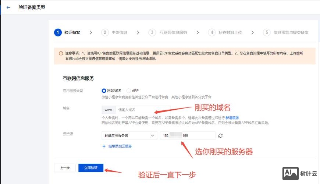The width and height of the screenshot is (320, 184).
Task: Click the 云资源 field label
Action: coord(68,134)
